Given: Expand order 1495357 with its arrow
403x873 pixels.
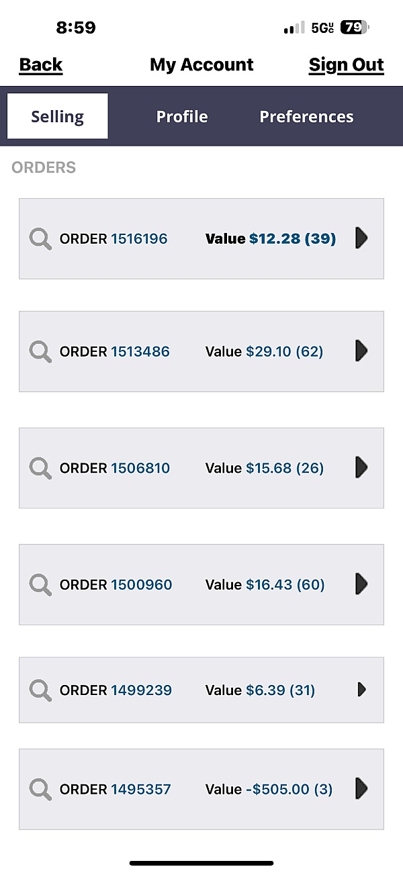Looking at the screenshot, I should 361,788.
